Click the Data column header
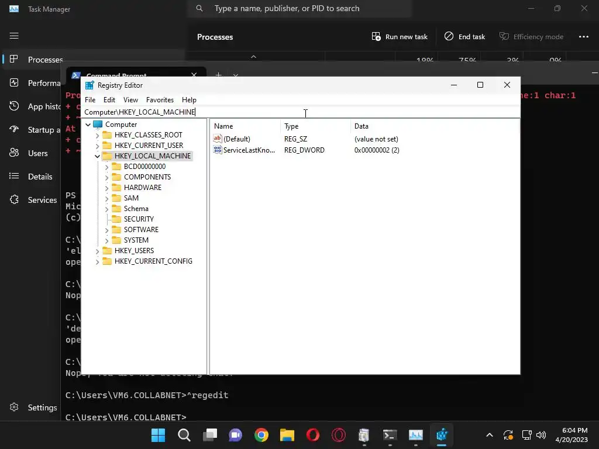This screenshot has height=449, width=599. [x=435, y=126]
